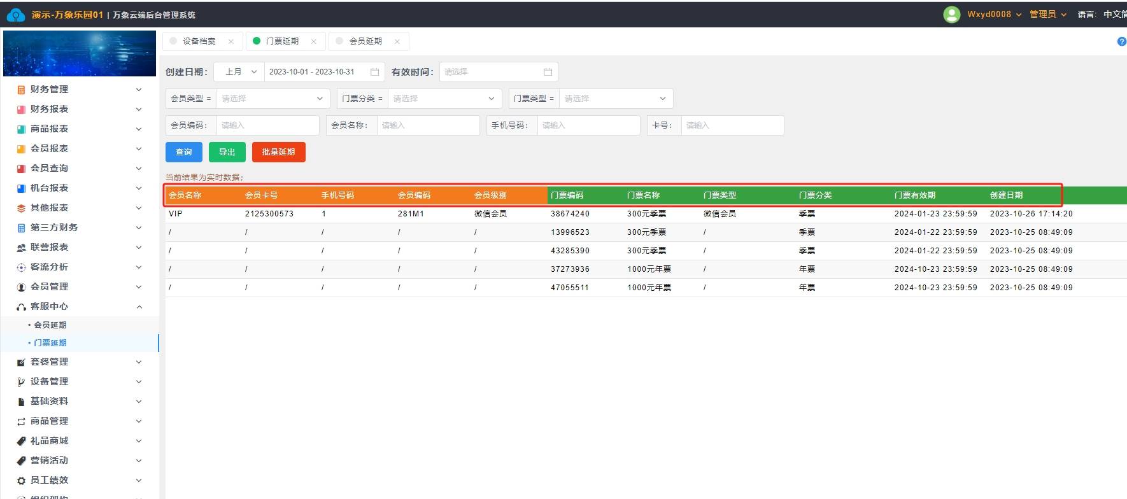The image size is (1127, 499).
Task: Click the 卡号 input field
Action: [x=732, y=125]
